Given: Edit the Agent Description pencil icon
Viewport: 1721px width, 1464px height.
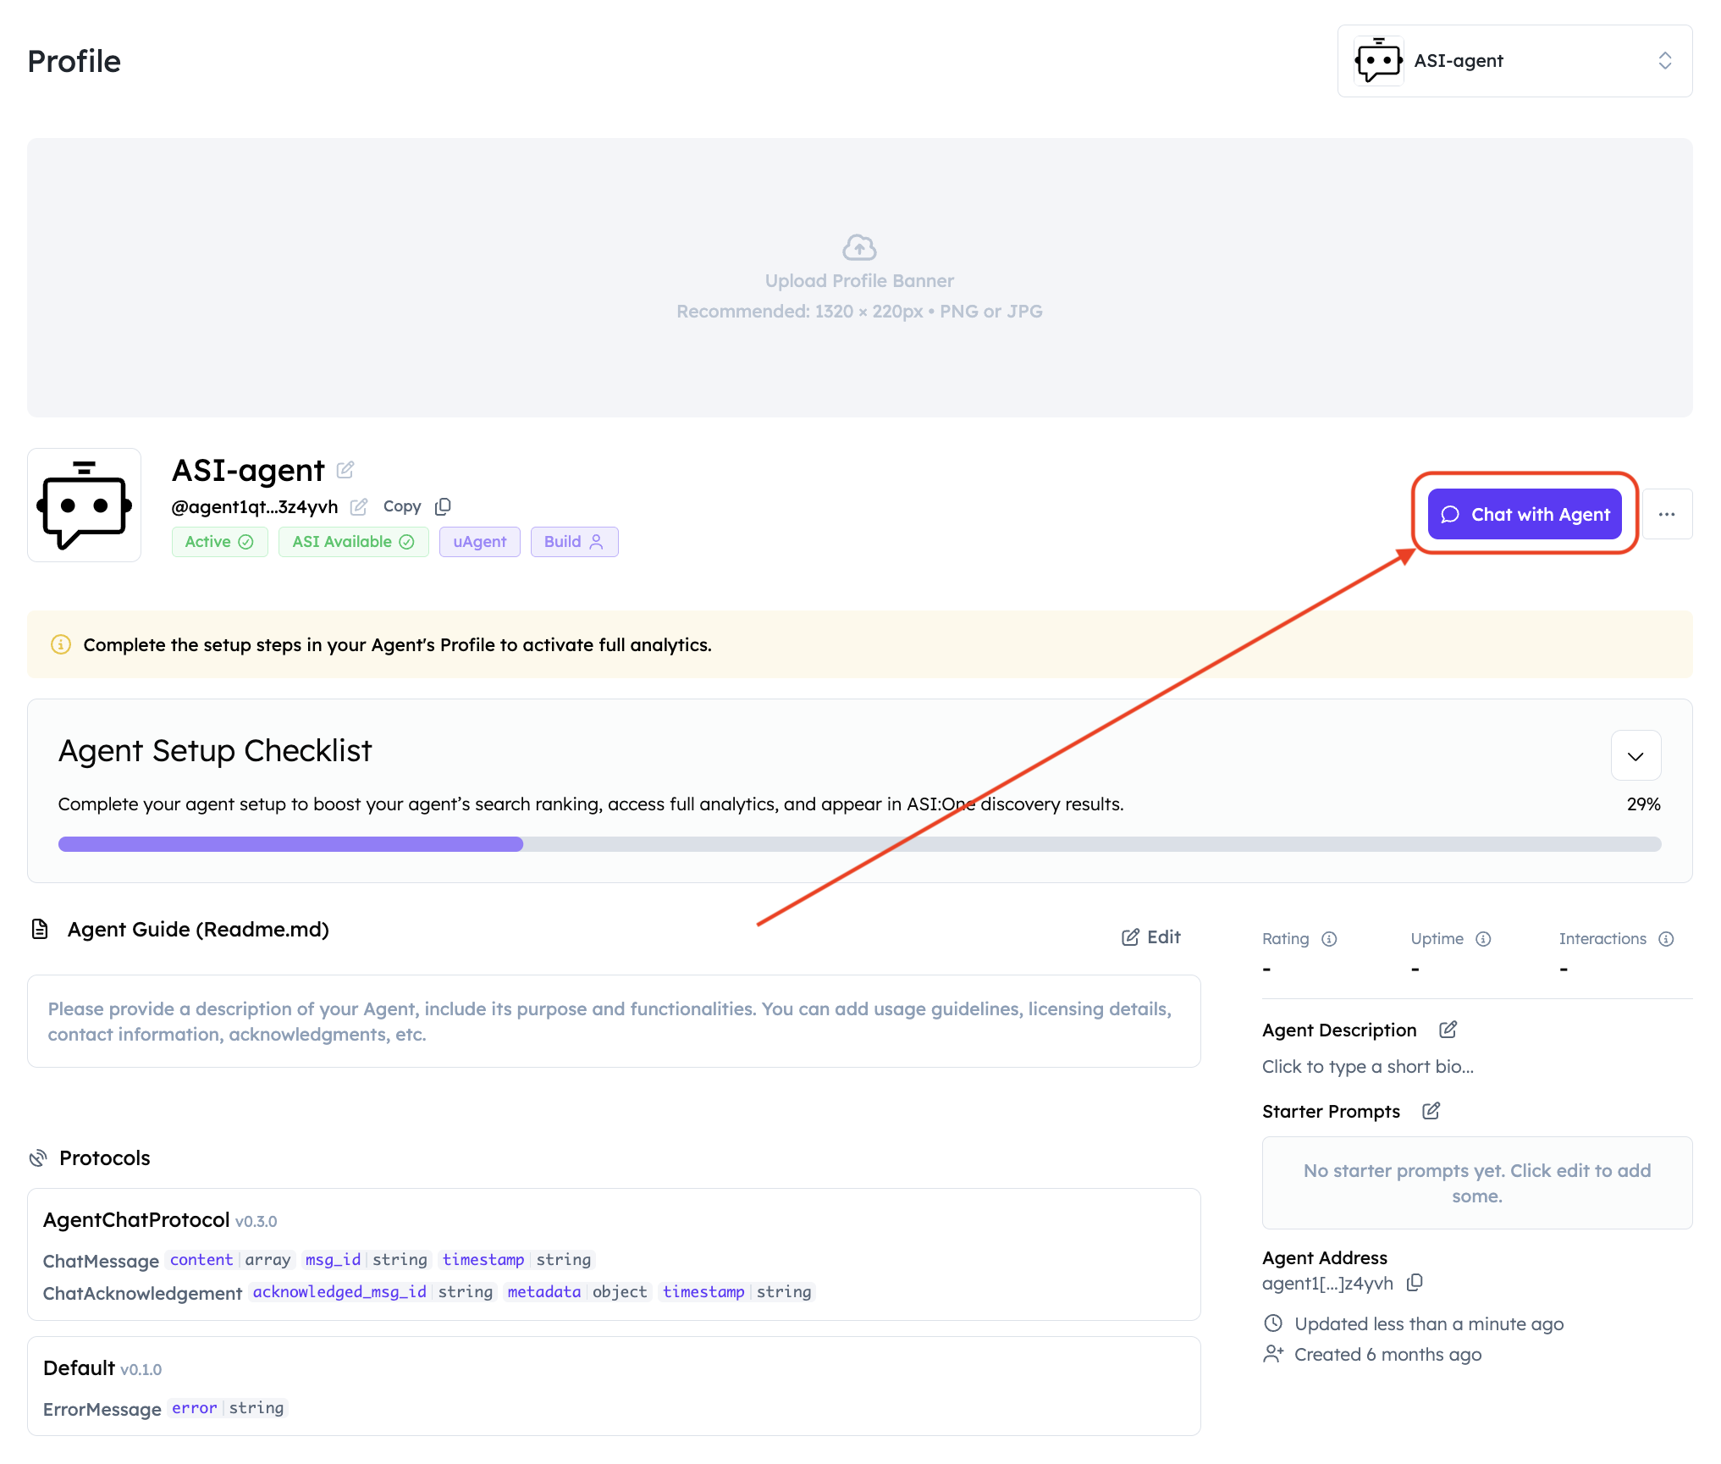Looking at the screenshot, I should point(1448,1030).
